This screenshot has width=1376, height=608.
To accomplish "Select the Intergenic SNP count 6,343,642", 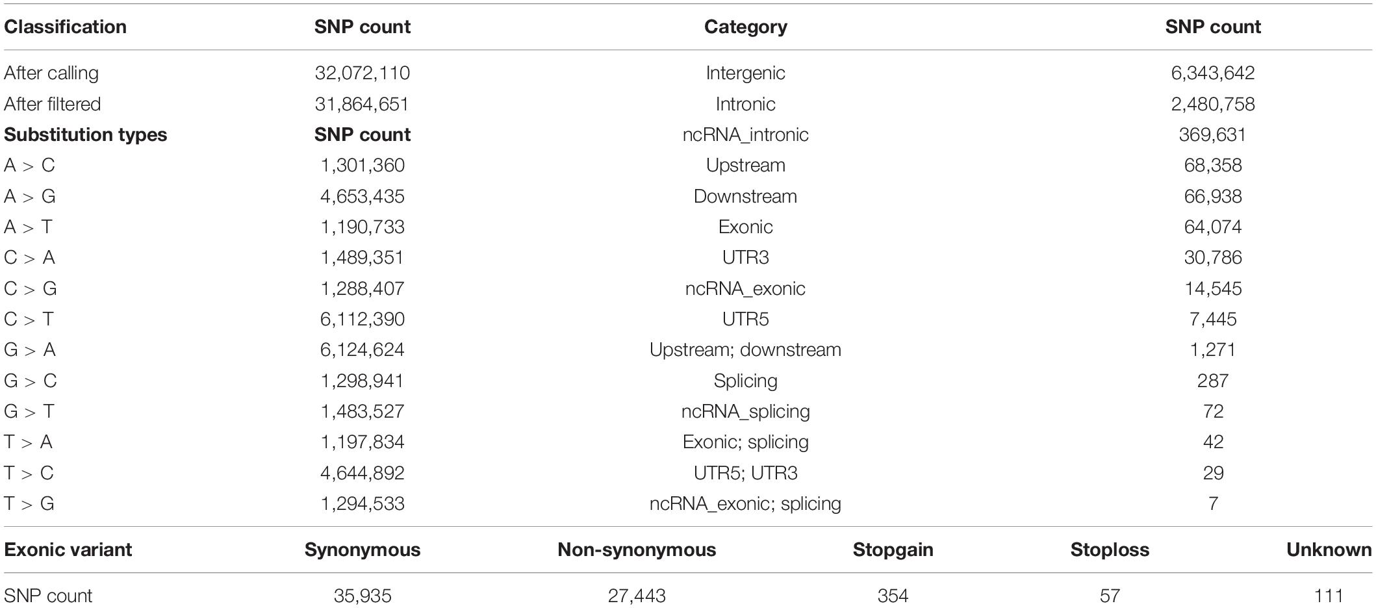I will point(1213,73).
